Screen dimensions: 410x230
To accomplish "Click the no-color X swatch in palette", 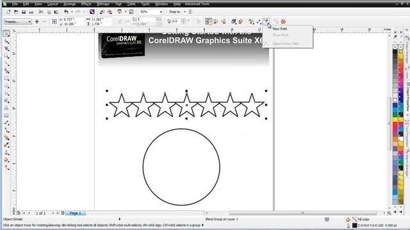I will coord(395,47).
